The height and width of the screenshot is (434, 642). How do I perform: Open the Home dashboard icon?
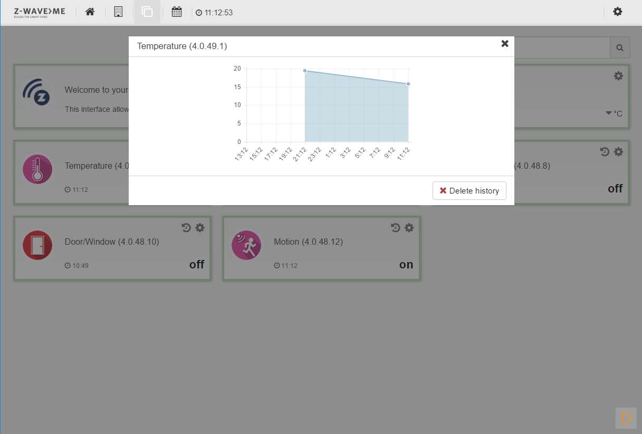coord(90,12)
